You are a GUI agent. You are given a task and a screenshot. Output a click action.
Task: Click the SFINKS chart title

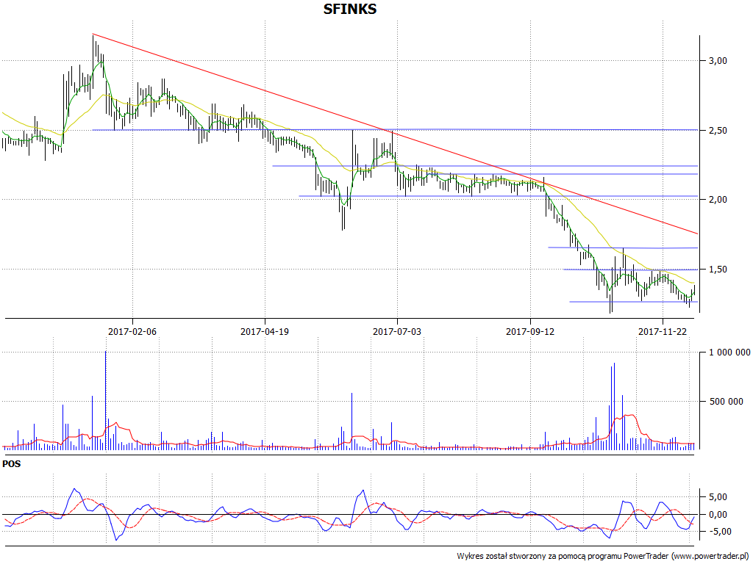pos(349,9)
